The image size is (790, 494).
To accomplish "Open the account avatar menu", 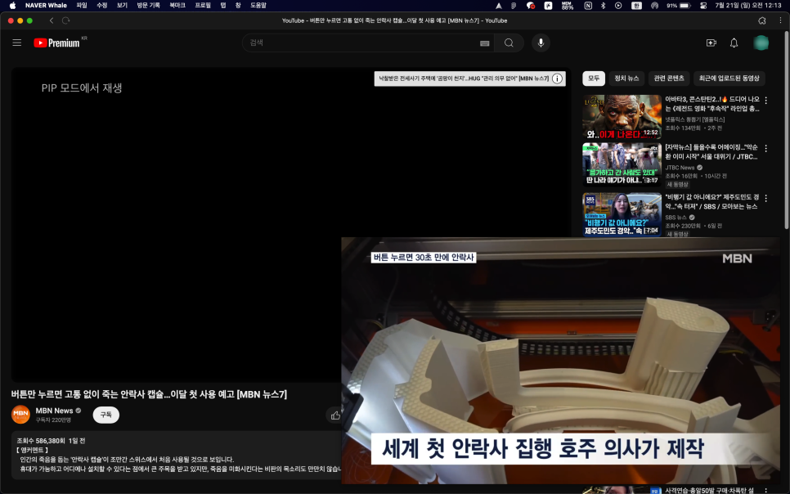I will [x=761, y=43].
